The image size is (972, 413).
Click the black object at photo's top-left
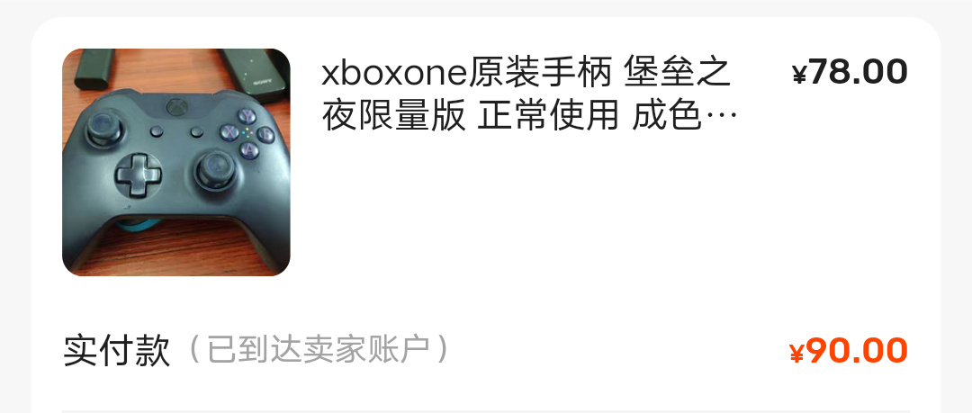[x=94, y=68]
